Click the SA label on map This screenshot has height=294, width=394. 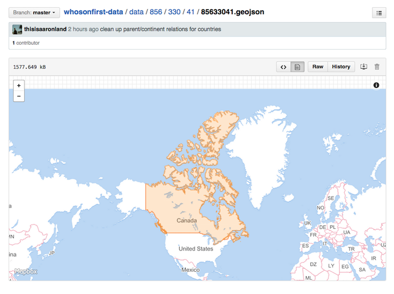click(362, 269)
